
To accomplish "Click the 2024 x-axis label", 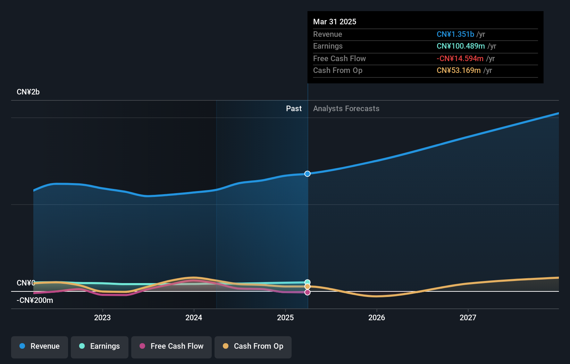I will pyautogui.click(x=194, y=317).
